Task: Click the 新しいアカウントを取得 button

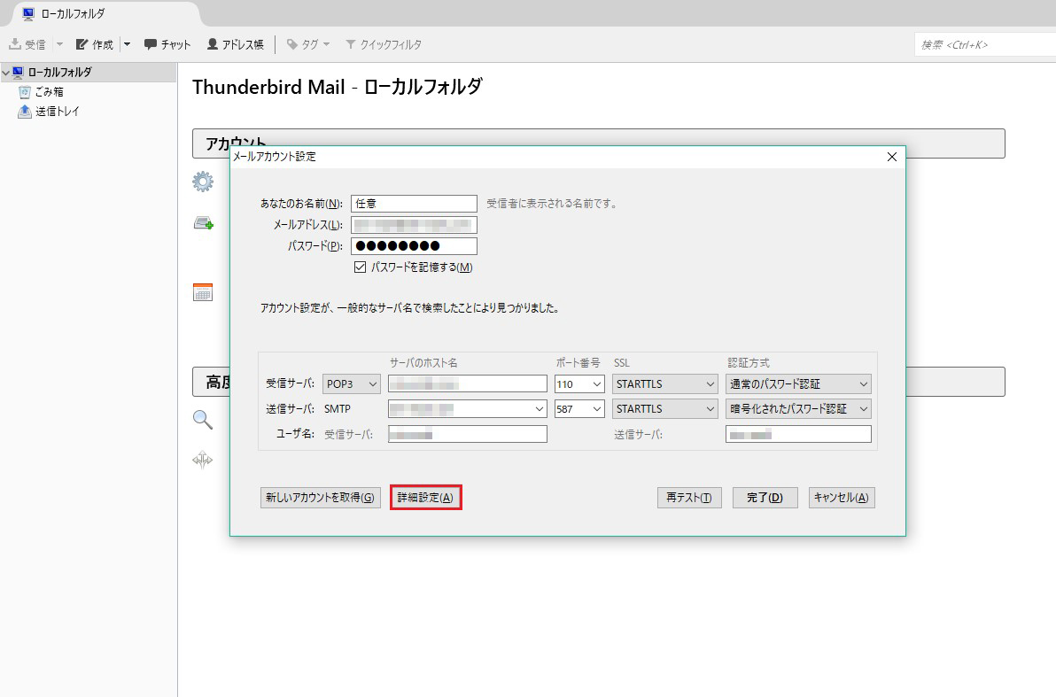Action: tap(321, 498)
